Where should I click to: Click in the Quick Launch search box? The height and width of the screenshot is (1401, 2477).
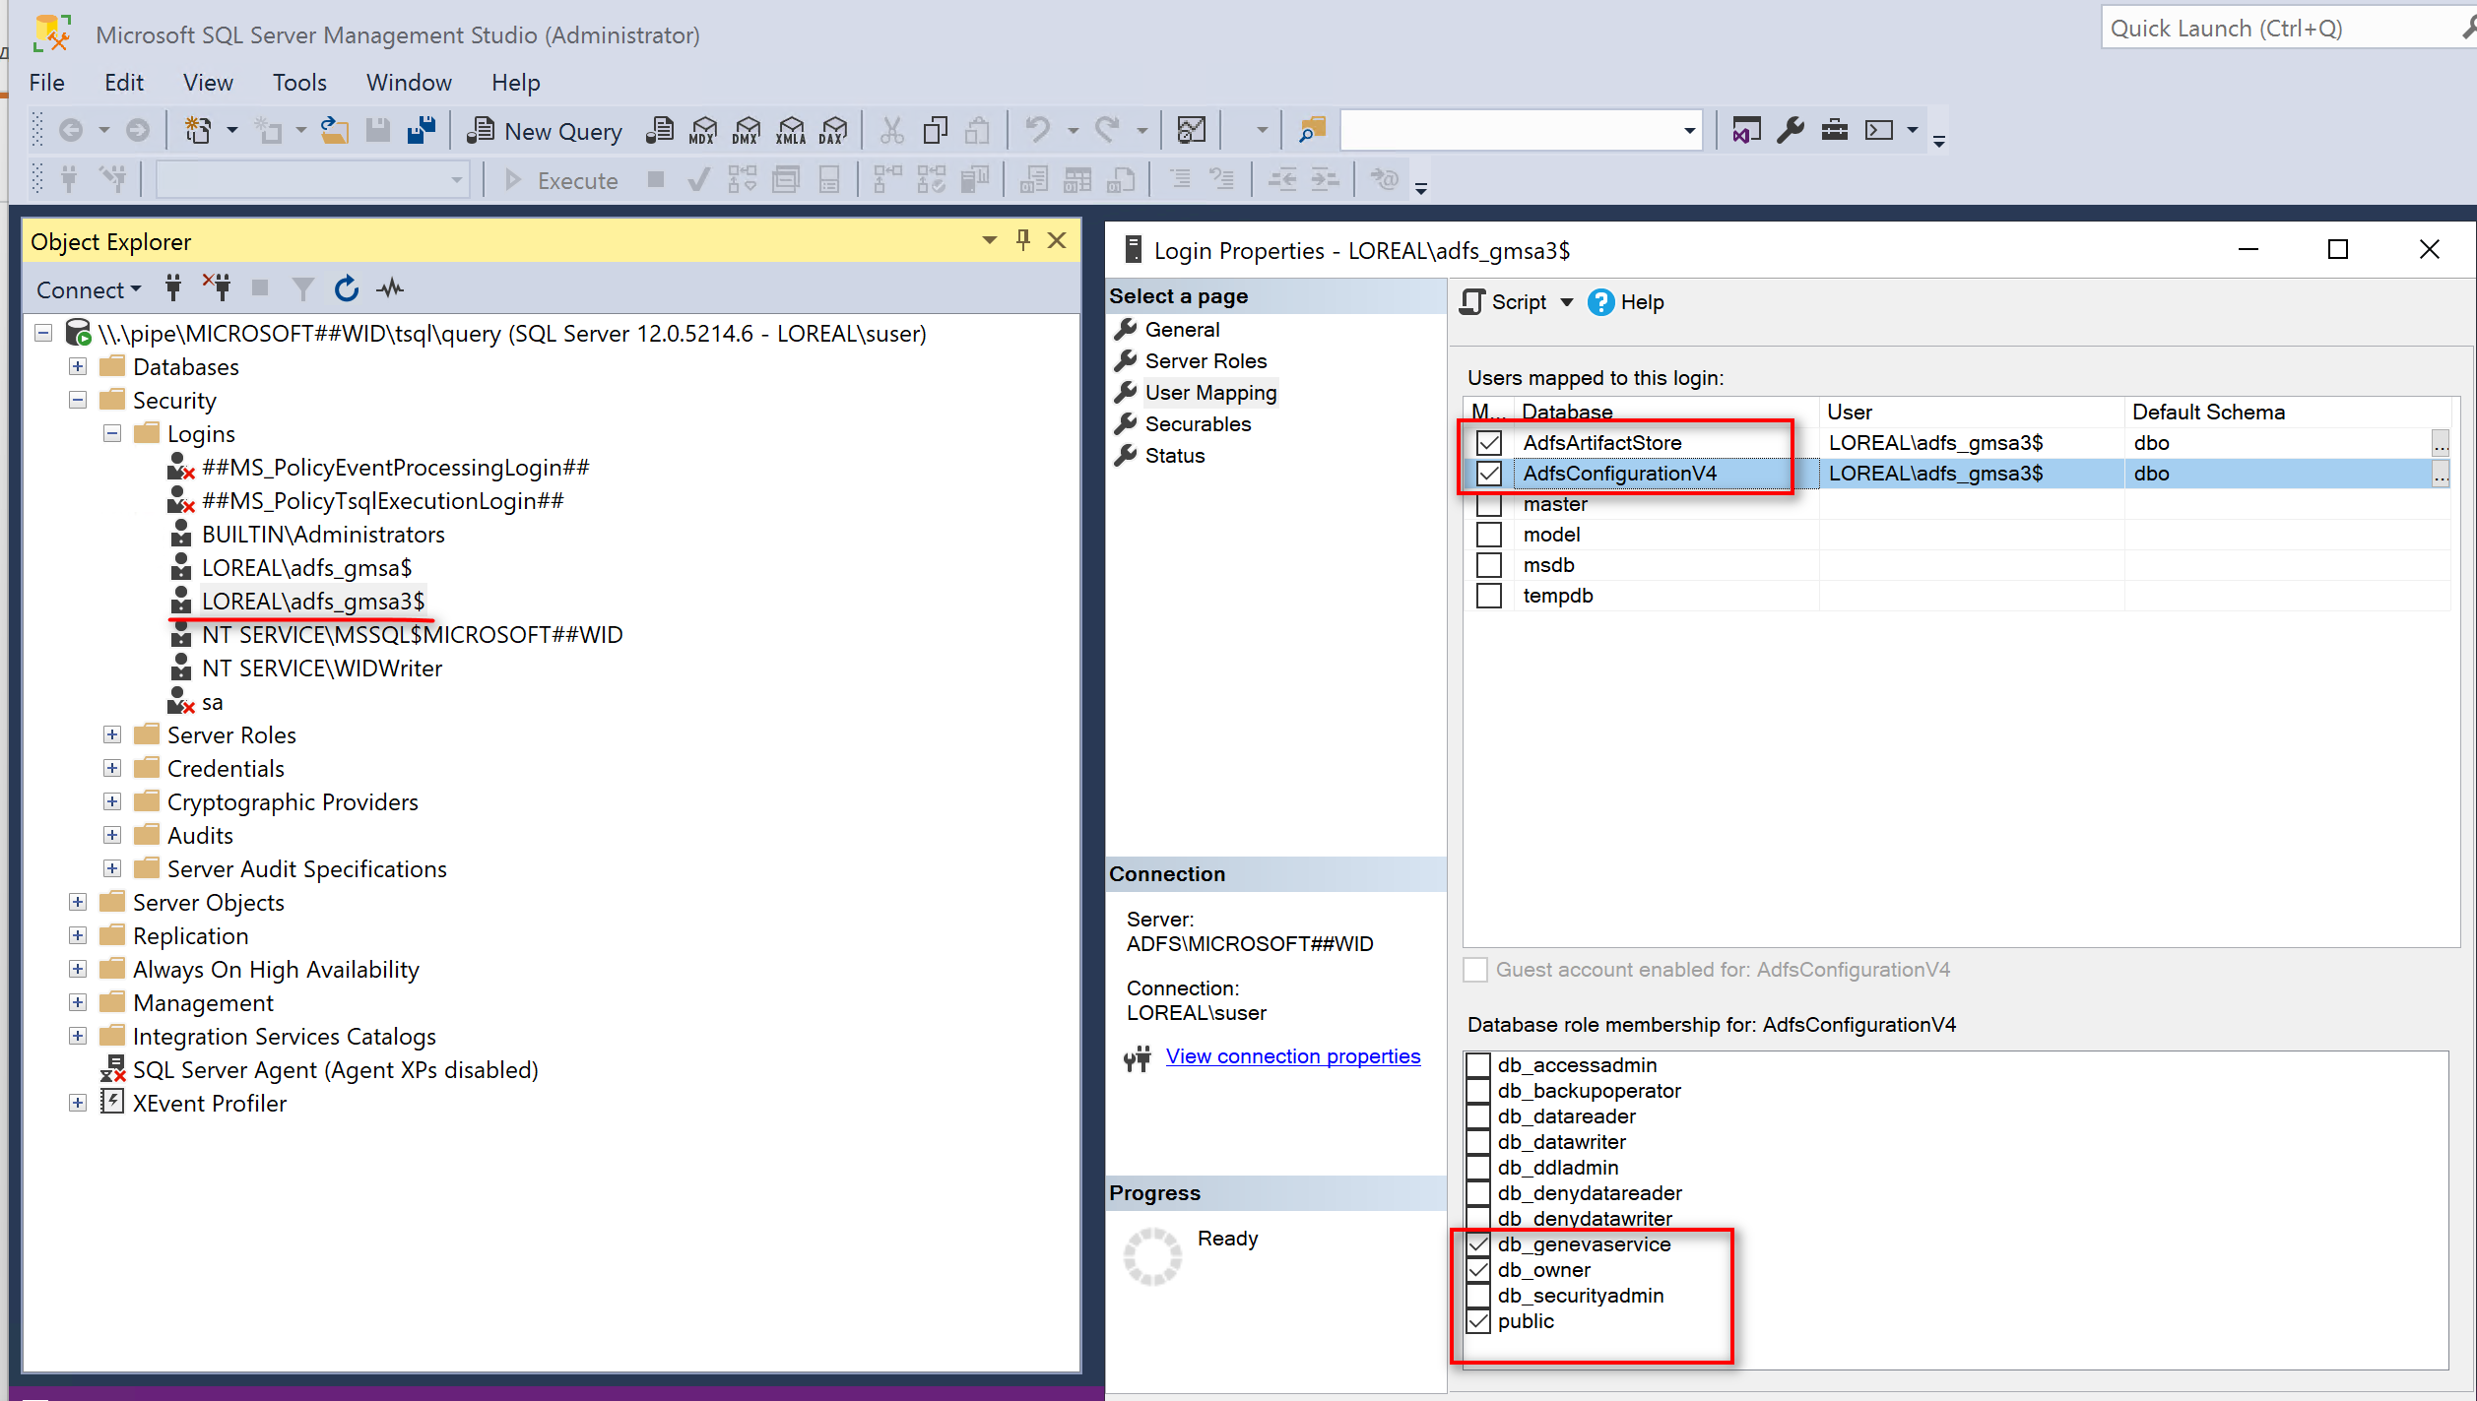pyautogui.click(x=2280, y=28)
